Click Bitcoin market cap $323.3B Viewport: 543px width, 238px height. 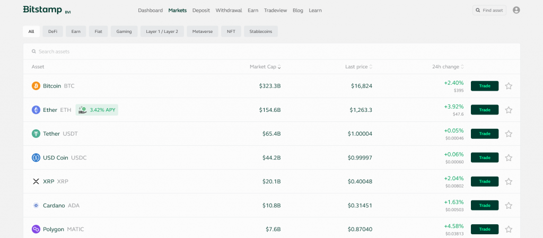[270, 86]
